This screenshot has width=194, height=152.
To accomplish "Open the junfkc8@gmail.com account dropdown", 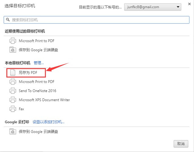I will [153, 7].
